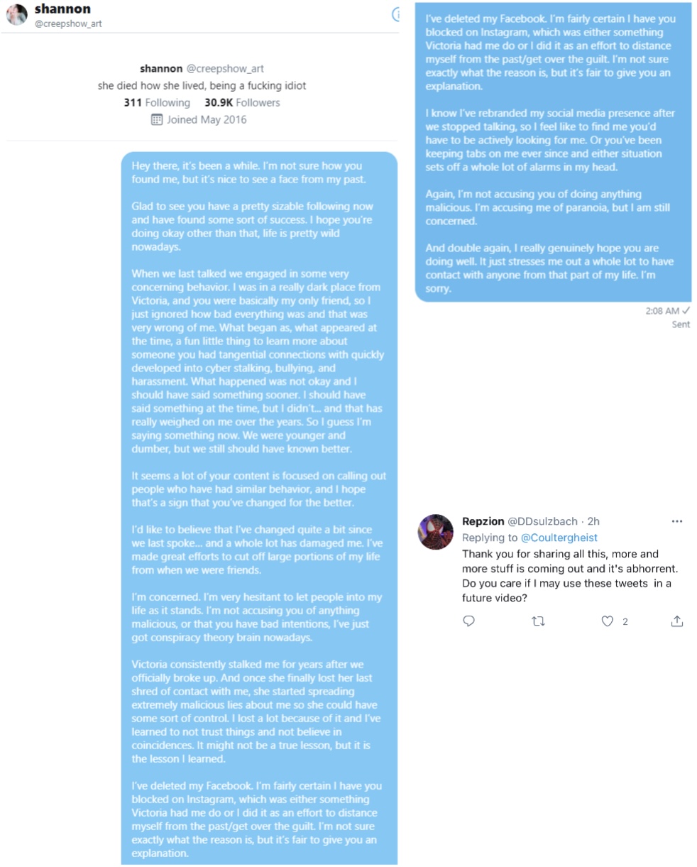Select the message starting "Hey there, it's been a while"
697x867 pixels.
259,508
